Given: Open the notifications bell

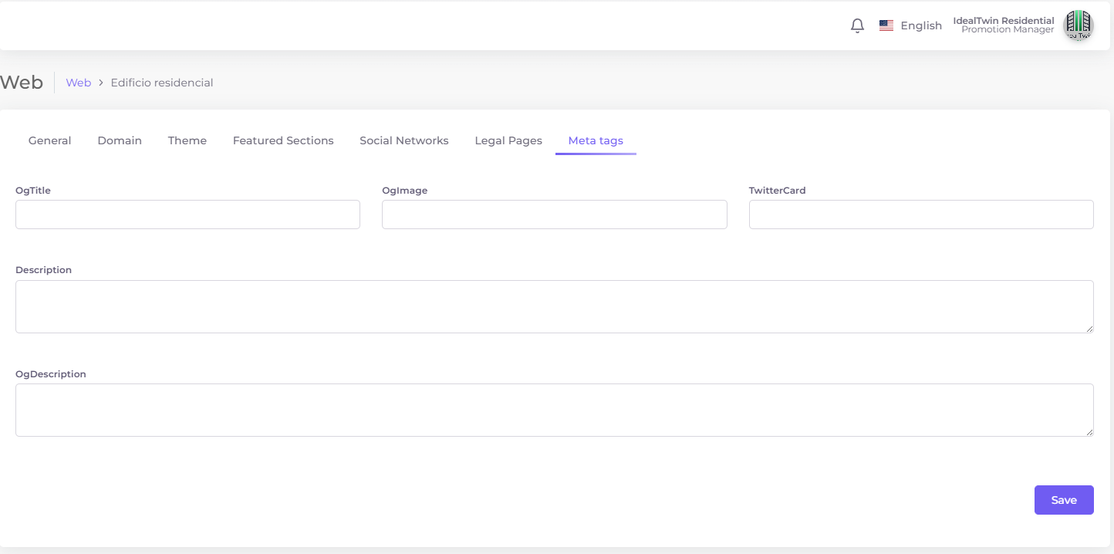Looking at the screenshot, I should (x=857, y=26).
